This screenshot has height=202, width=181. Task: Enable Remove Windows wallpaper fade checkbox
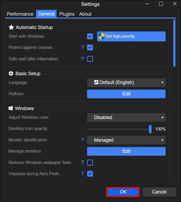pyautogui.click(x=90, y=162)
